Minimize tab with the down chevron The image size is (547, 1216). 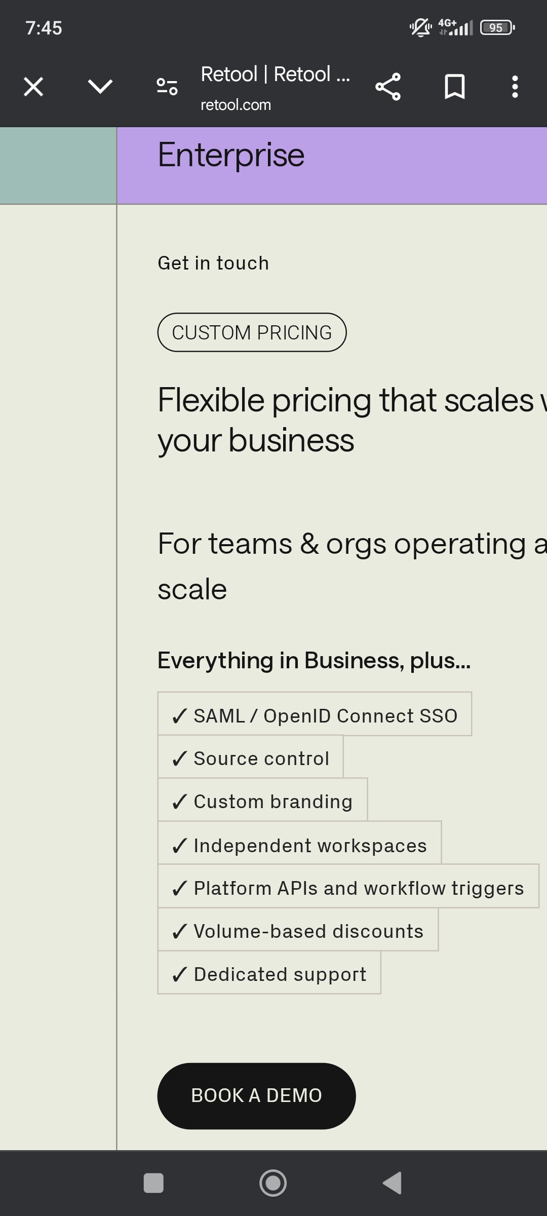pyautogui.click(x=100, y=87)
